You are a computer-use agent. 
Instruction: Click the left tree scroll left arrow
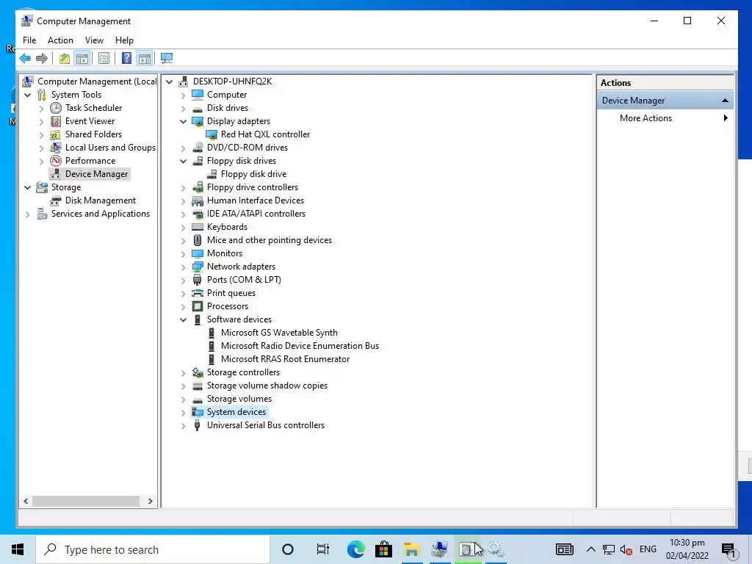(26, 501)
